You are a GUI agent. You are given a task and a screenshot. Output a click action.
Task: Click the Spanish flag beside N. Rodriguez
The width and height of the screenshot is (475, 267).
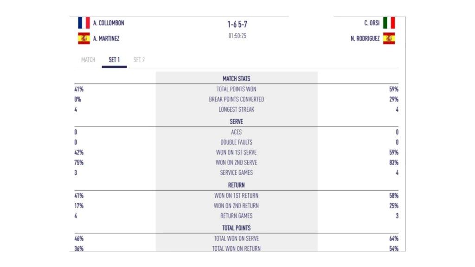[x=389, y=38]
